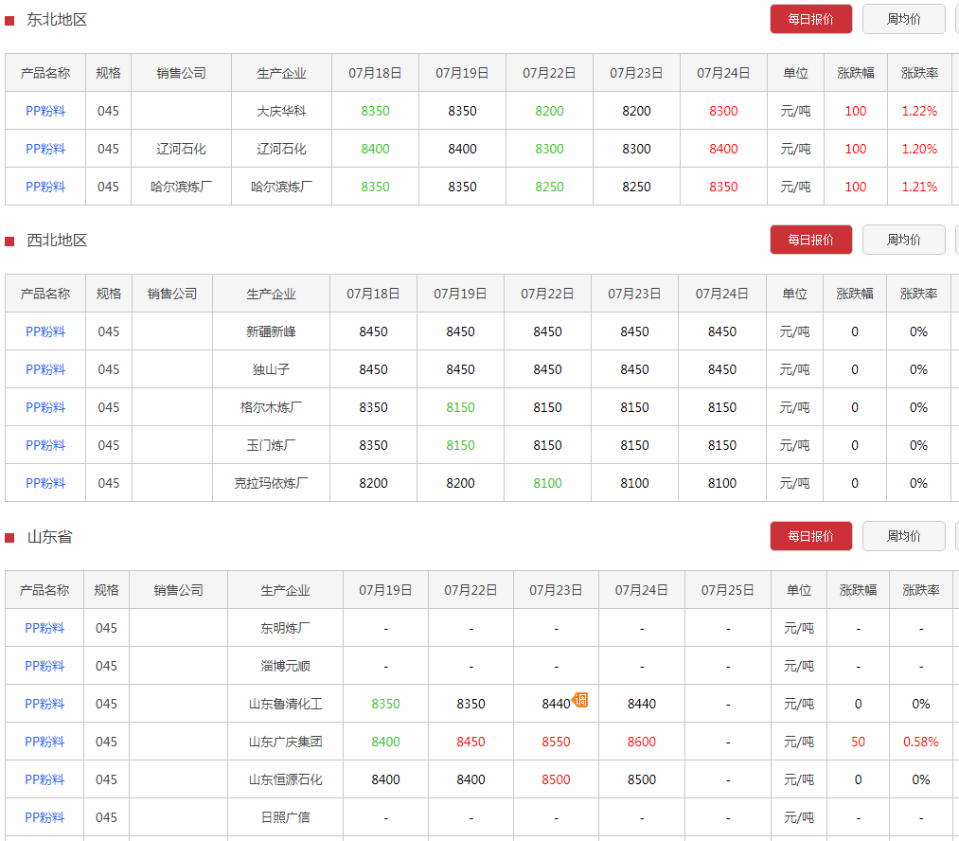
Task: Click the 0.58% change rate value
Action: pyautogui.click(x=920, y=743)
